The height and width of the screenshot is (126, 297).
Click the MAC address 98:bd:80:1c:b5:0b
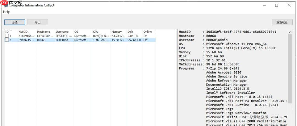click(223, 64)
